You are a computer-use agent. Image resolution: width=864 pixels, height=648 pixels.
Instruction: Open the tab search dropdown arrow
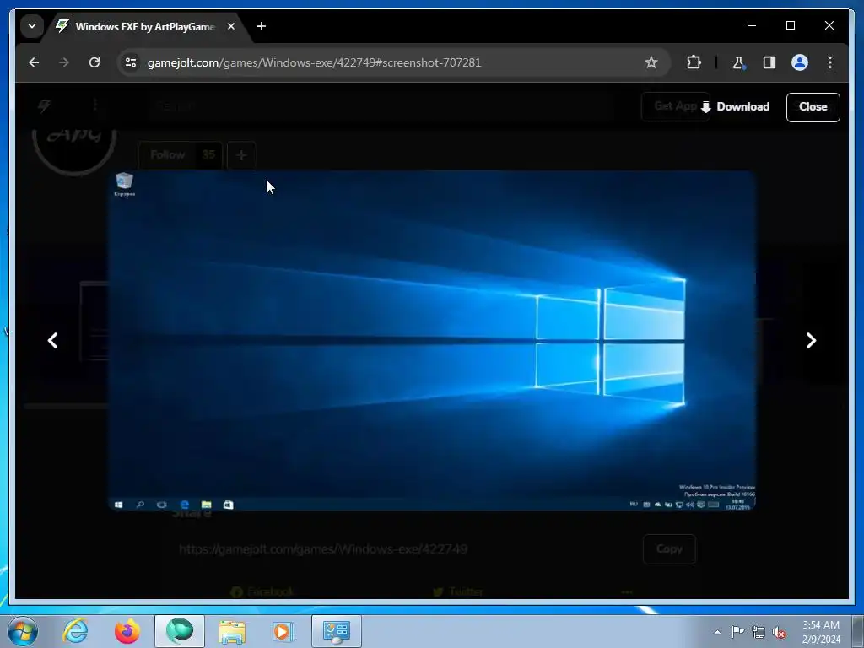pos(32,26)
